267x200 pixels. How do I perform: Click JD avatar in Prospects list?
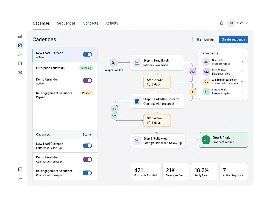[x=206, y=62]
